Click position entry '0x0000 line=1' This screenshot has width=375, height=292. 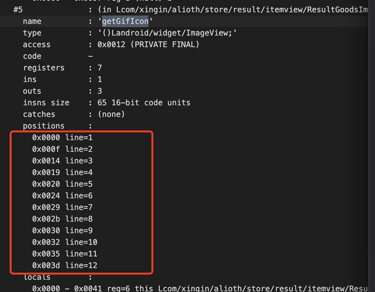(x=62, y=137)
